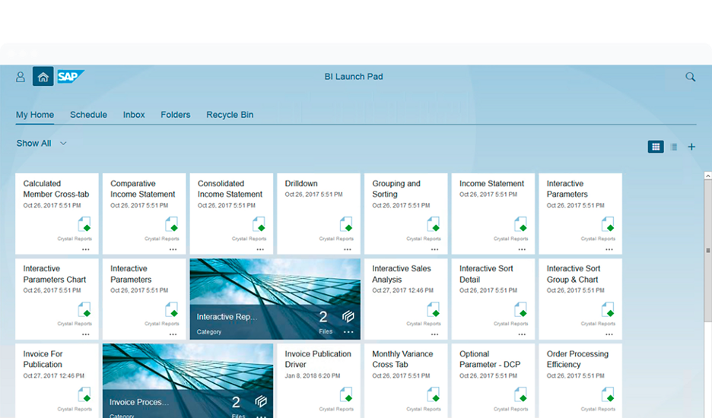The width and height of the screenshot is (712, 418).
Task: Click the plus icon to add
Action: pos(691,147)
